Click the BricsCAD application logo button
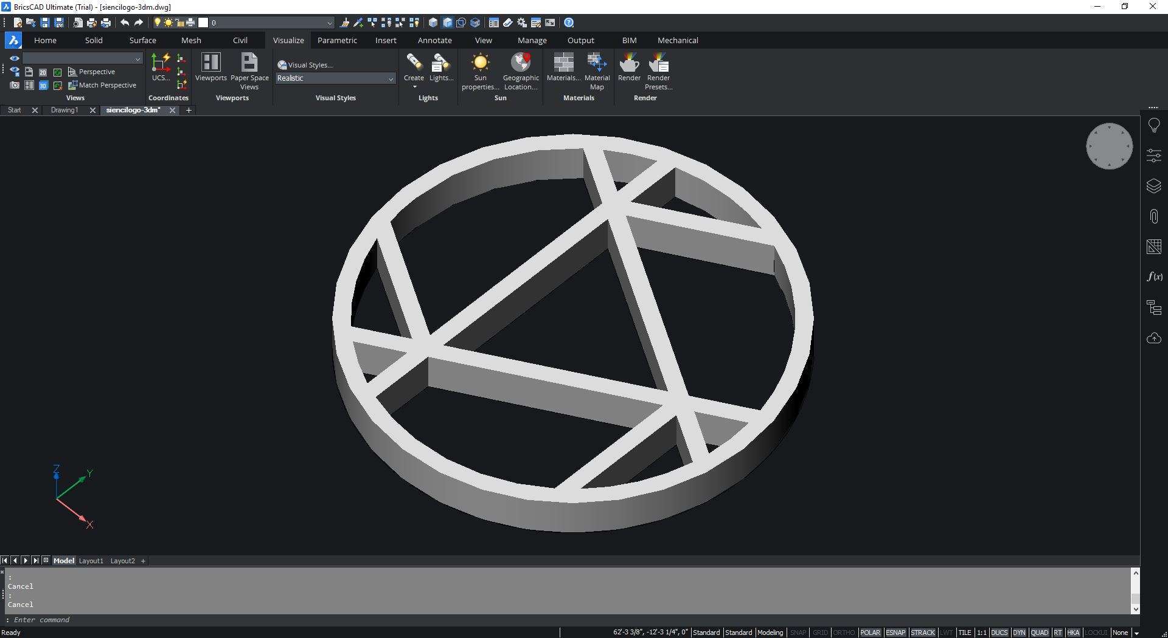The width and height of the screenshot is (1168, 638). [13, 40]
